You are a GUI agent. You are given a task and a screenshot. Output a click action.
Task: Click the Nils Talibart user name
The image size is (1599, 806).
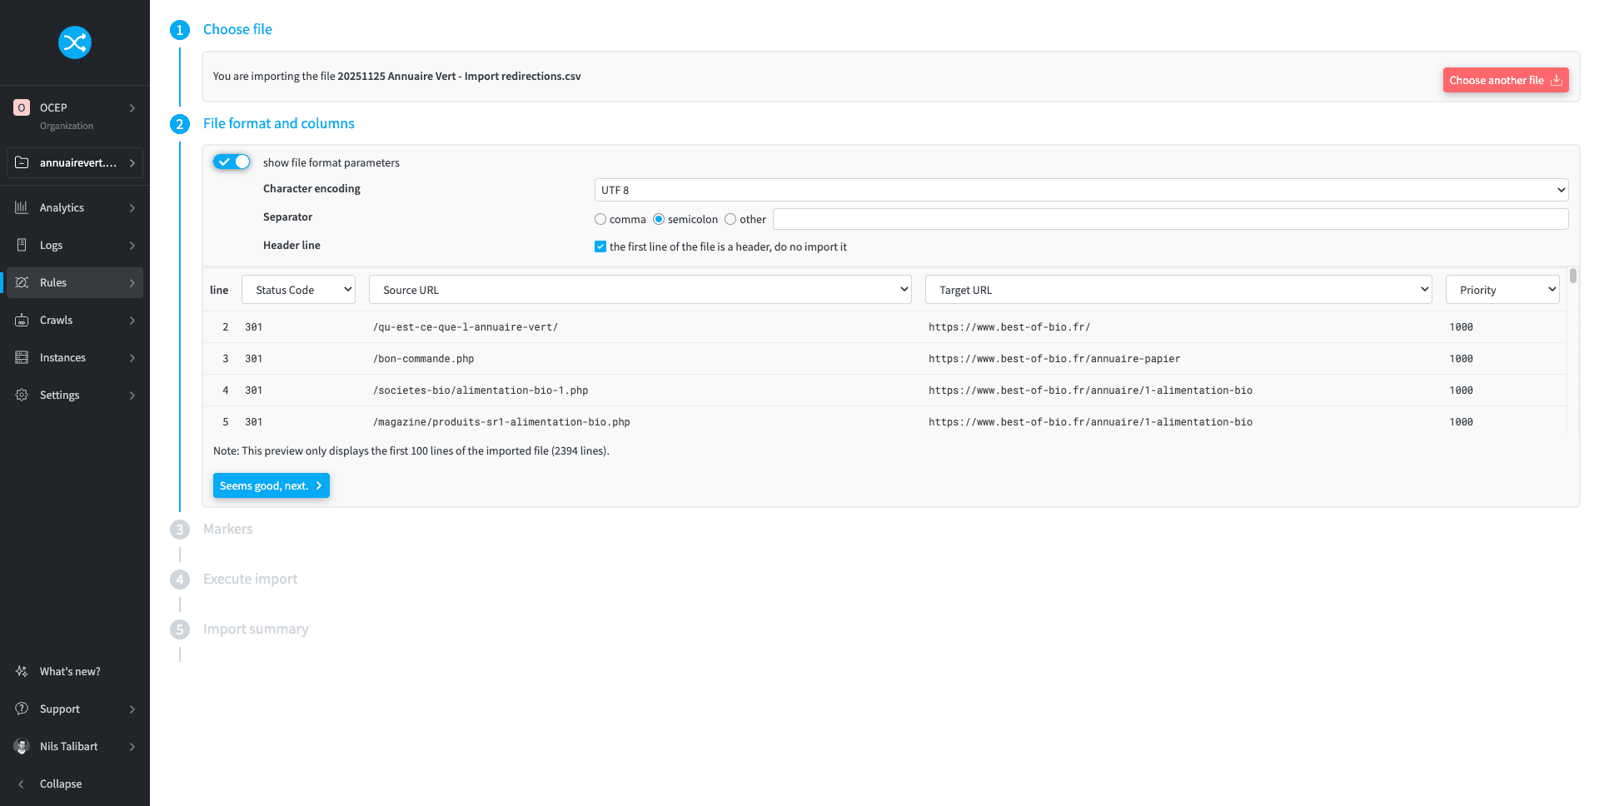pyautogui.click(x=69, y=746)
